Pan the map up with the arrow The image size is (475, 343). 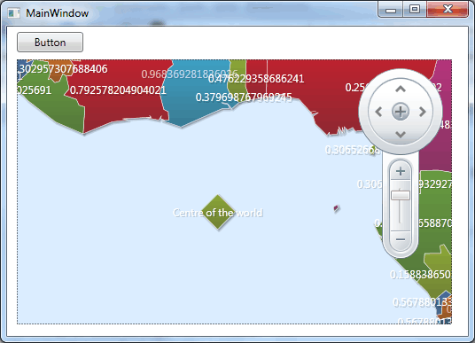click(401, 89)
